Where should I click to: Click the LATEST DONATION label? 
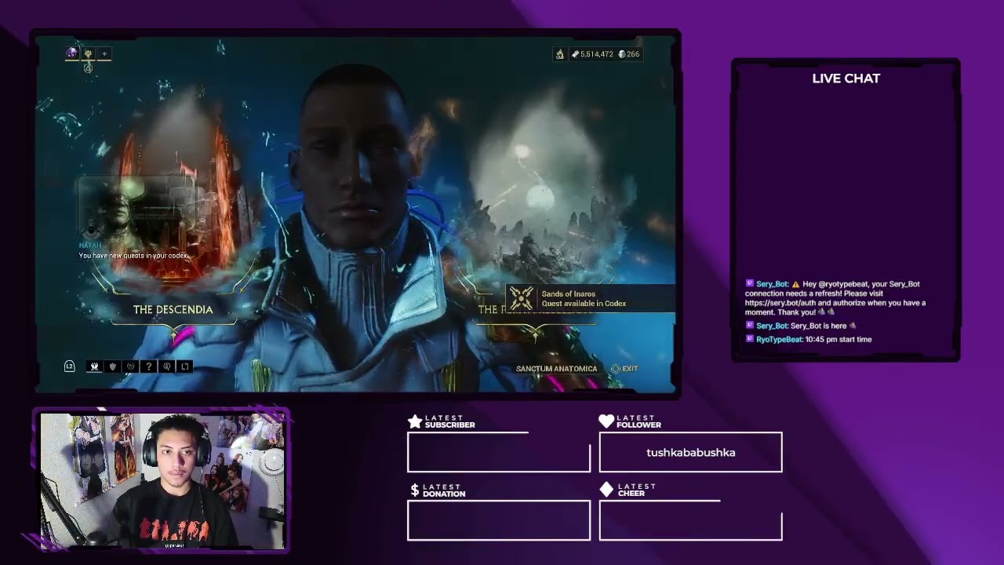pyautogui.click(x=444, y=490)
